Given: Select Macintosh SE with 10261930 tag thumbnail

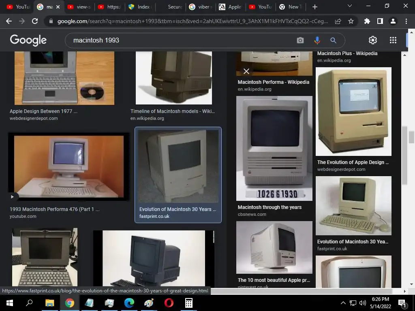Looking at the screenshot, I should tap(274, 148).
